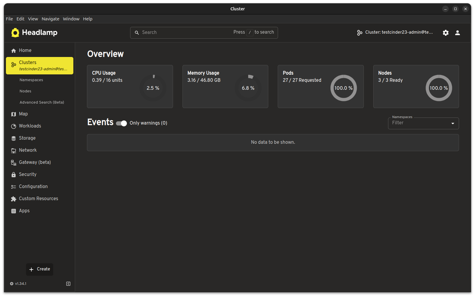
Task: Click the Storage database icon
Action: [14, 138]
